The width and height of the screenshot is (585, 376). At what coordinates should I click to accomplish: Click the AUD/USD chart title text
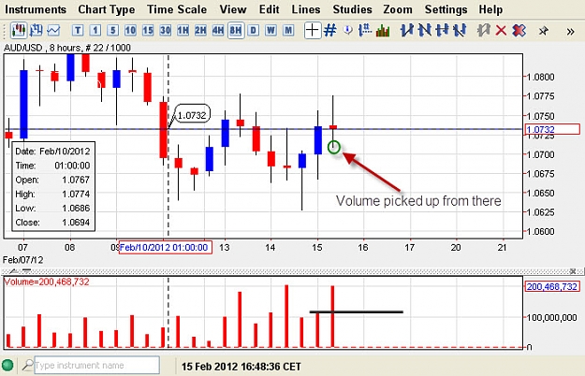(67, 48)
